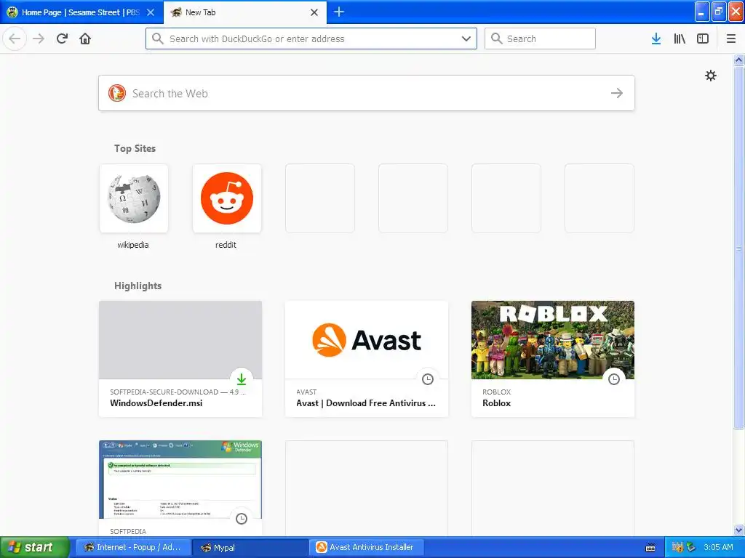
Task: Open the Windows start button
Action: tap(34, 547)
